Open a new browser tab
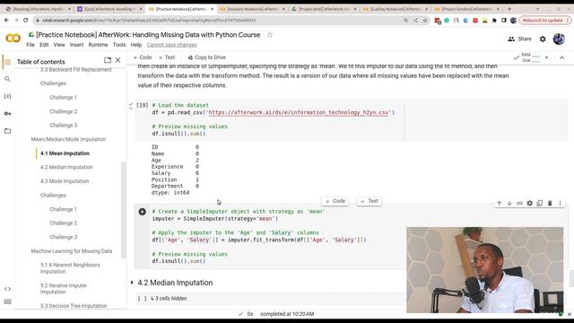The height and width of the screenshot is (323, 574). pos(509,8)
